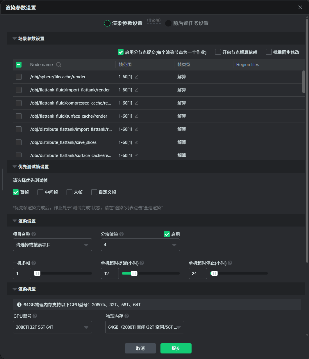Click the 一机多帧 slider handle
The width and height of the screenshot is (309, 359).
point(37,273)
